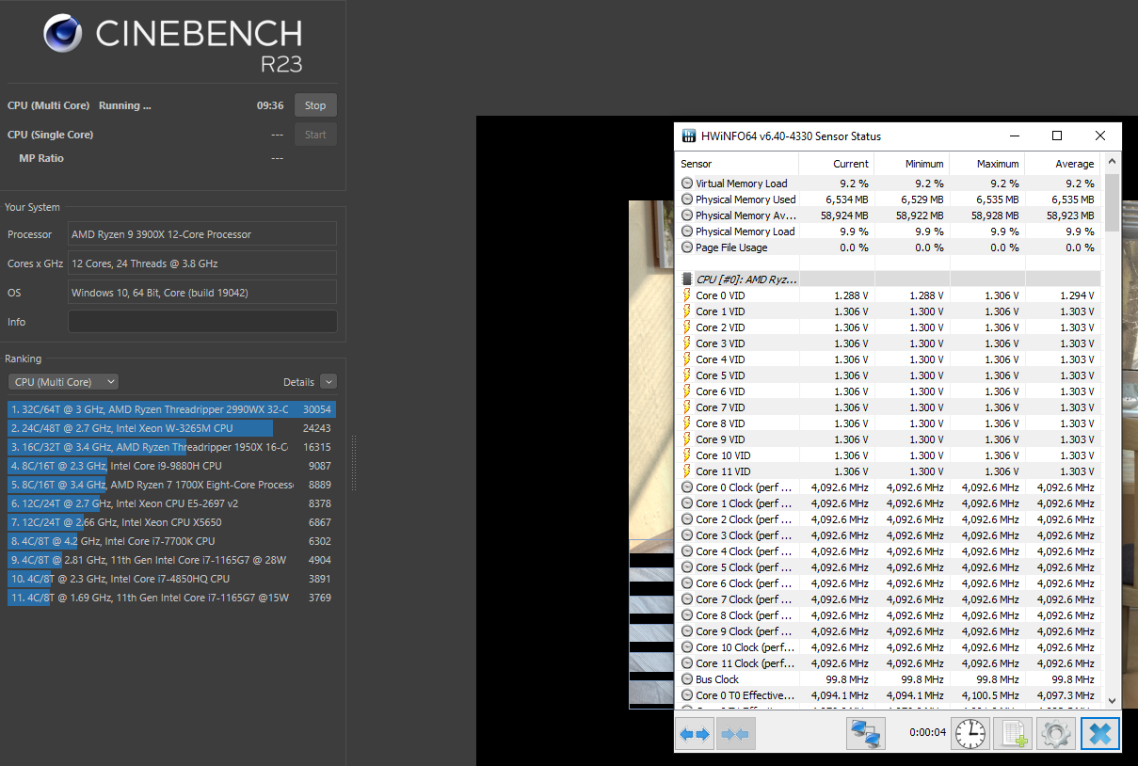Click the Cores x GHz field
1138x766 pixels.
202,263
